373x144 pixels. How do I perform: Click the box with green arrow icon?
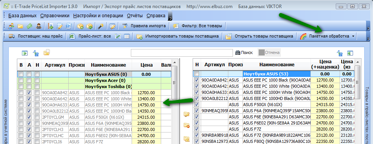[89, 26]
